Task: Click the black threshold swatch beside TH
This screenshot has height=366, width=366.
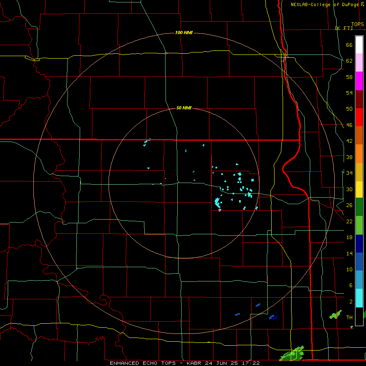Action: tap(359, 316)
